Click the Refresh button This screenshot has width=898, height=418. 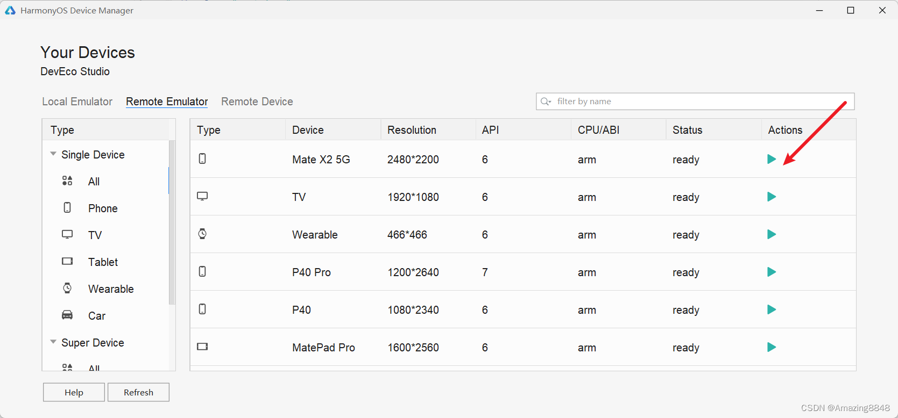pyautogui.click(x=138, y=392)
